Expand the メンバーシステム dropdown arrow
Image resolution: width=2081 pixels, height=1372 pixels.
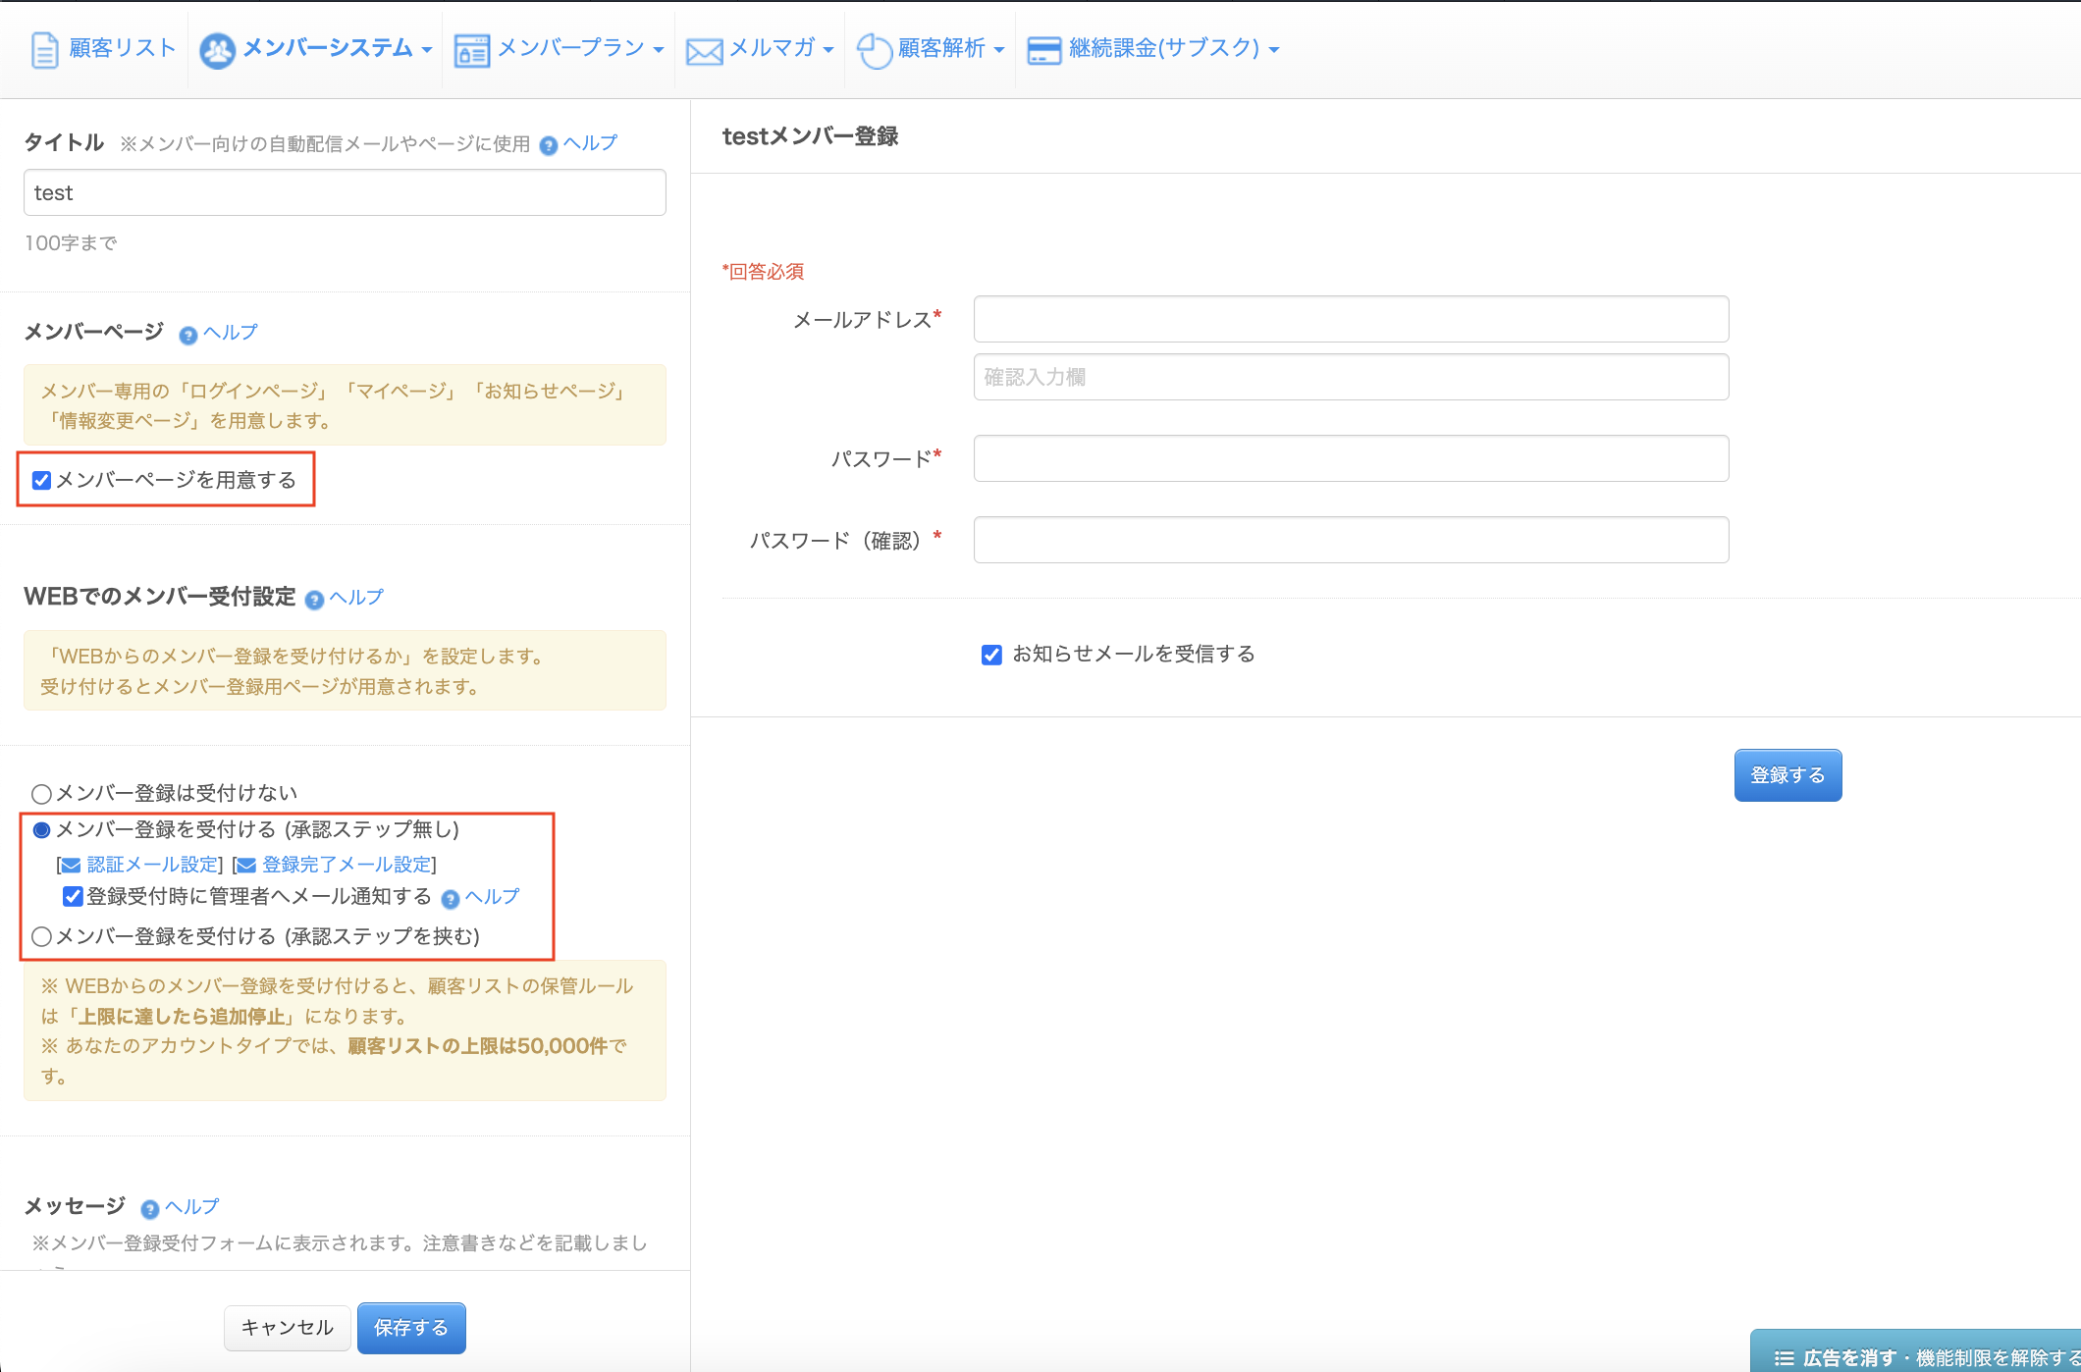point(427,49)
